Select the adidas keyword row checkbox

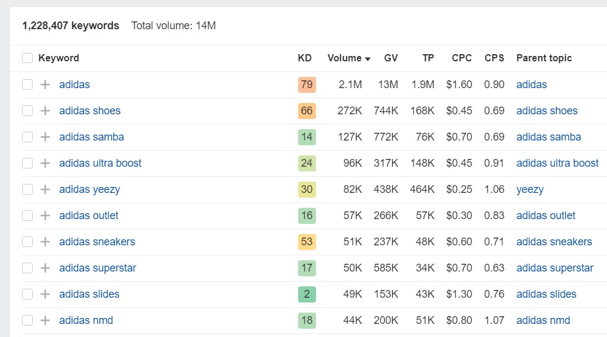click(x=27, y=85)
